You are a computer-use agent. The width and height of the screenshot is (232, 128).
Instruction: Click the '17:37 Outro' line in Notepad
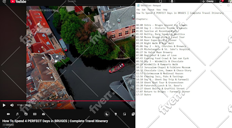144,95
